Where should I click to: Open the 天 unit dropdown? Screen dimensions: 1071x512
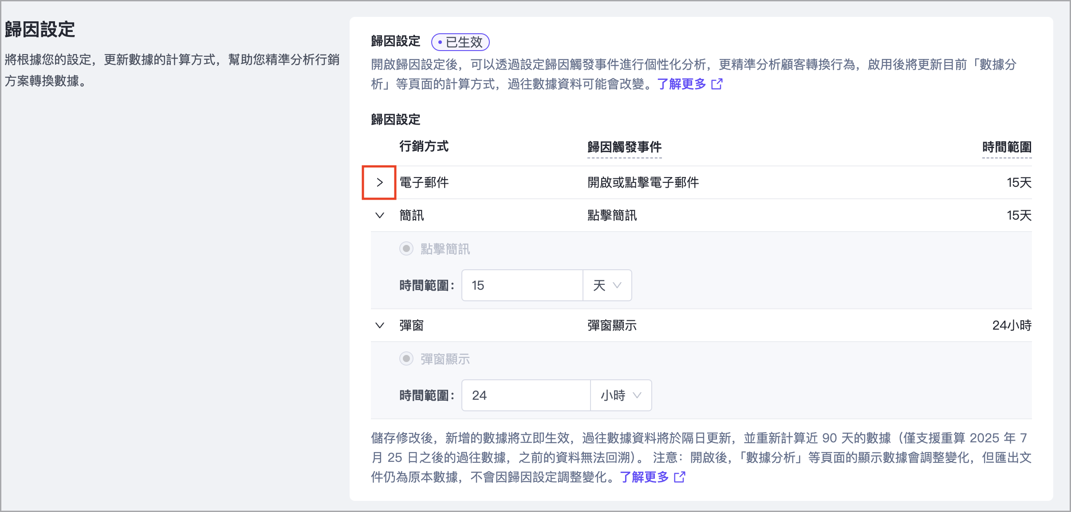607,285
